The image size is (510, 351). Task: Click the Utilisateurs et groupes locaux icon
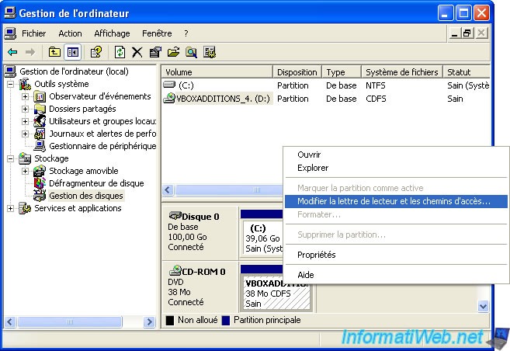[x=40, y=121]
